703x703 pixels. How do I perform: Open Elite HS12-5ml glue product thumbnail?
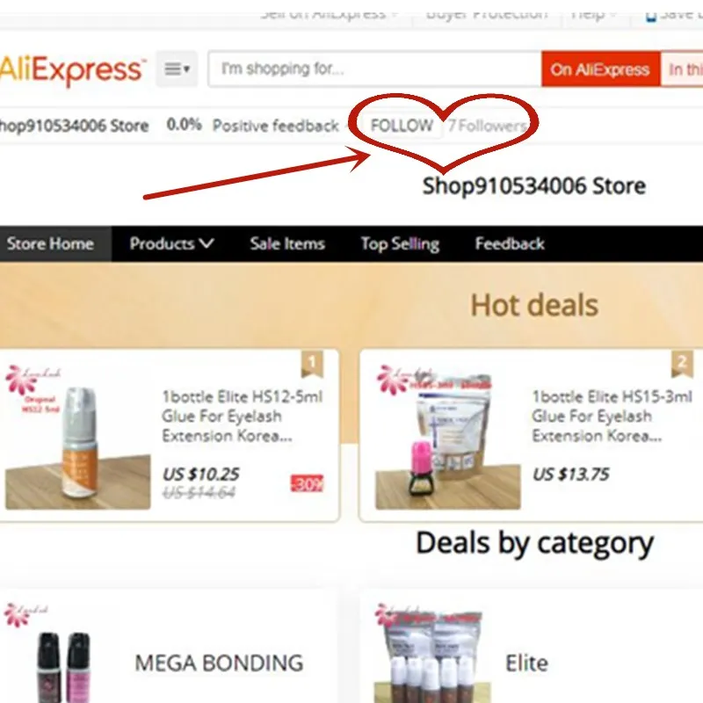[78, 437]
